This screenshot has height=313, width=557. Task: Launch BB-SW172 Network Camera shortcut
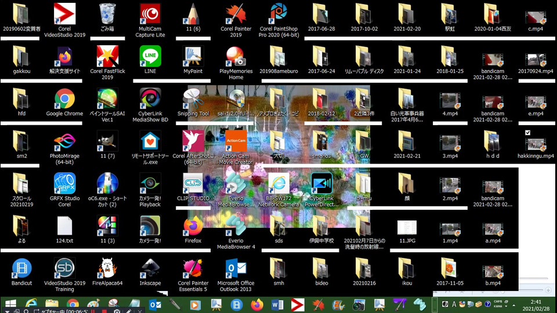pyautogui.click(x=278, y=190)
